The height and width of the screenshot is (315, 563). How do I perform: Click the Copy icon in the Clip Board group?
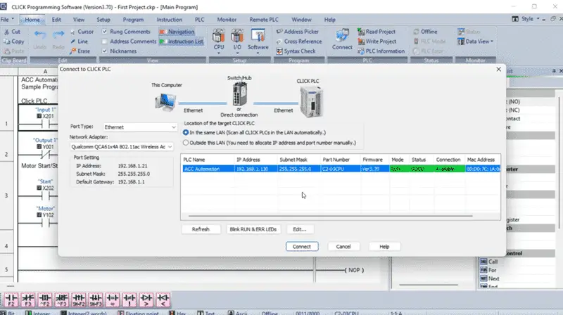[x=7, y=41]
